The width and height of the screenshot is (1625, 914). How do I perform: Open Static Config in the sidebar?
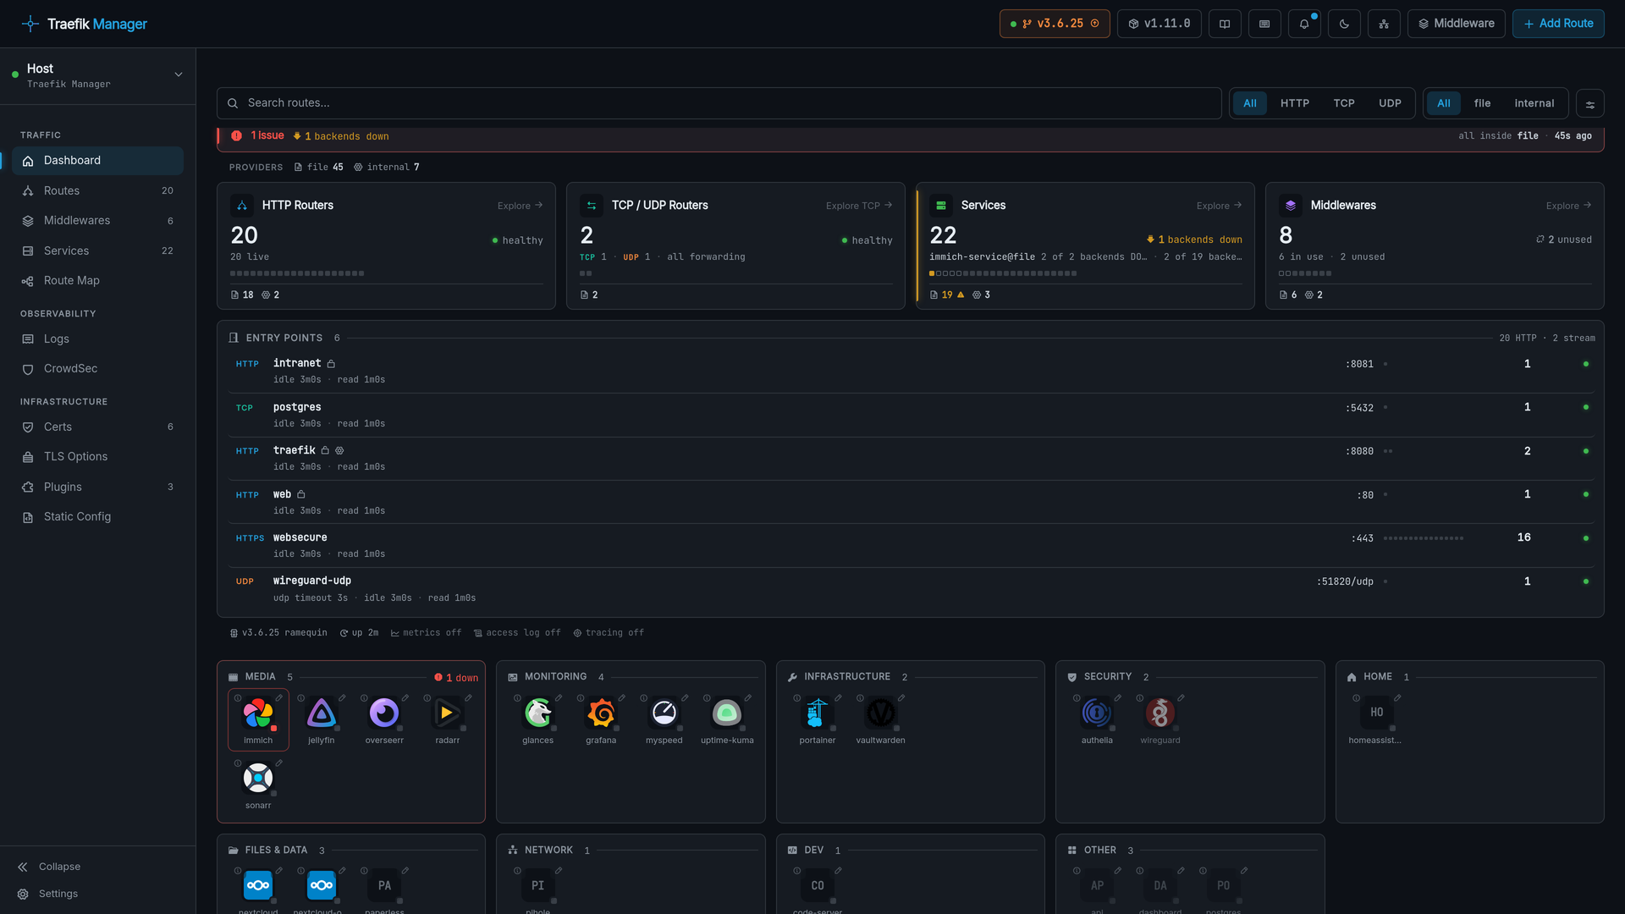click(x=97, y=517)
